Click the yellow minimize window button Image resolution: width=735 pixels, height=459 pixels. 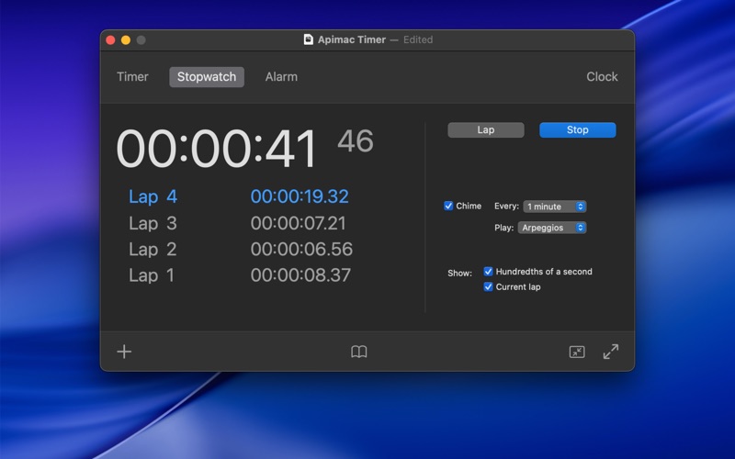(x=126, y=39)
